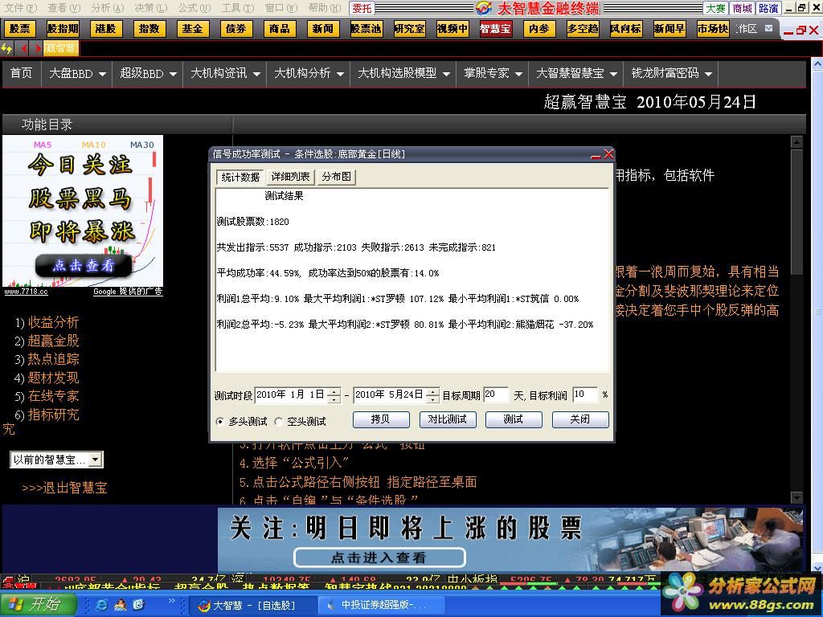Open the 债券 toolbar button
This screenshot has width=823, height=617.
(236, 29)
